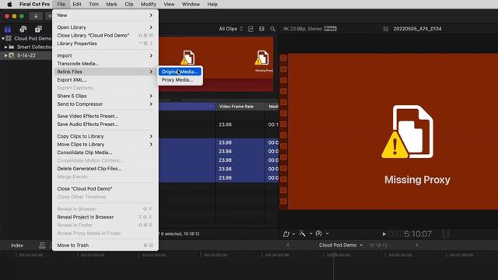Open the All Clips filter dropdown

(231, 29)
